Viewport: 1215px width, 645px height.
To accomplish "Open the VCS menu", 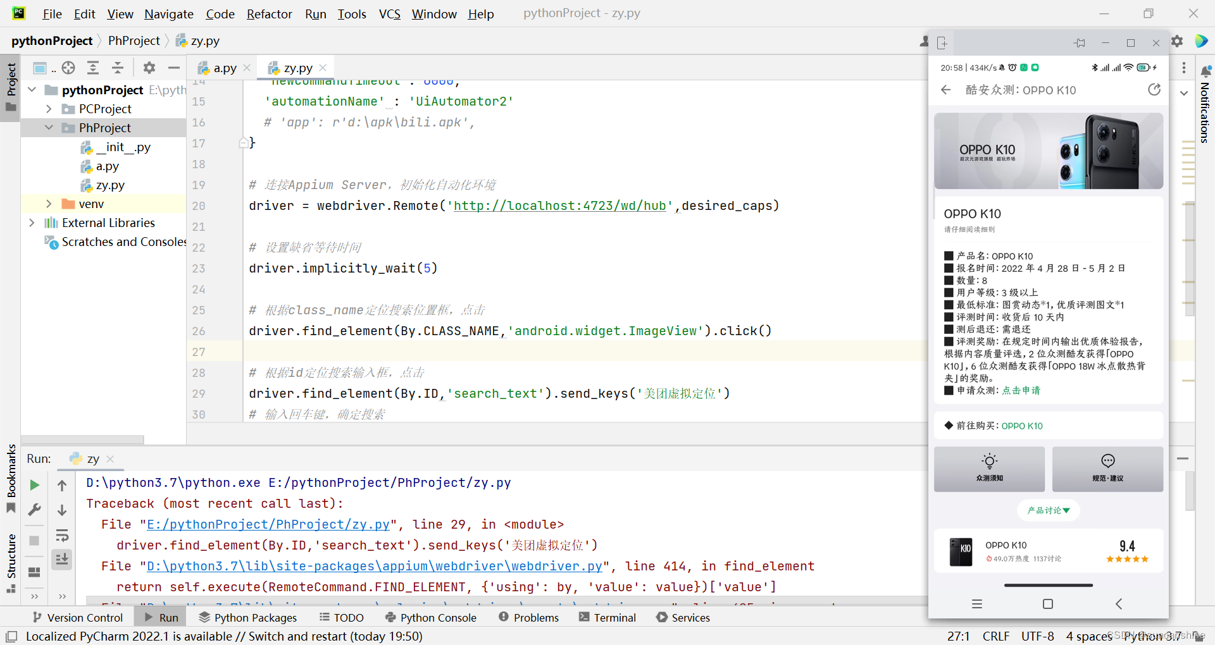I will [x=390, y=14].
